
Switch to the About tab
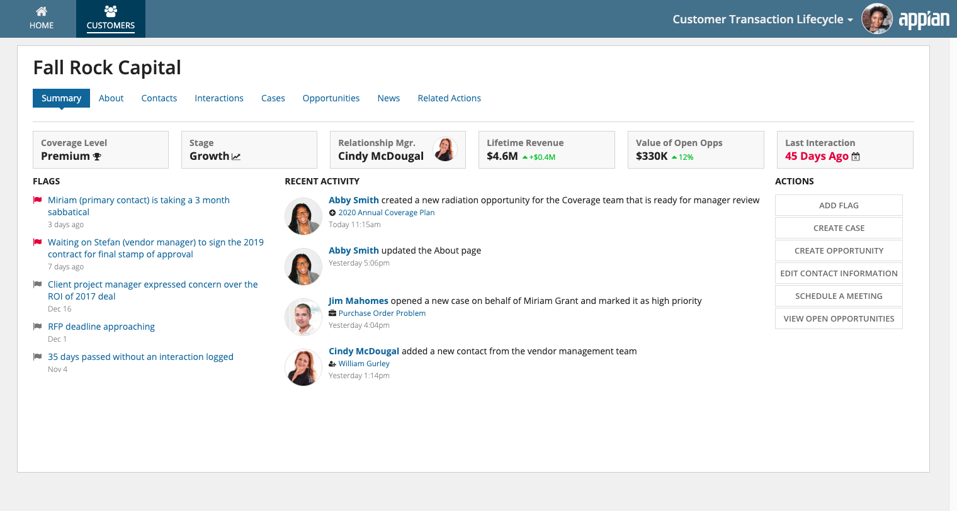pos(111,98)
